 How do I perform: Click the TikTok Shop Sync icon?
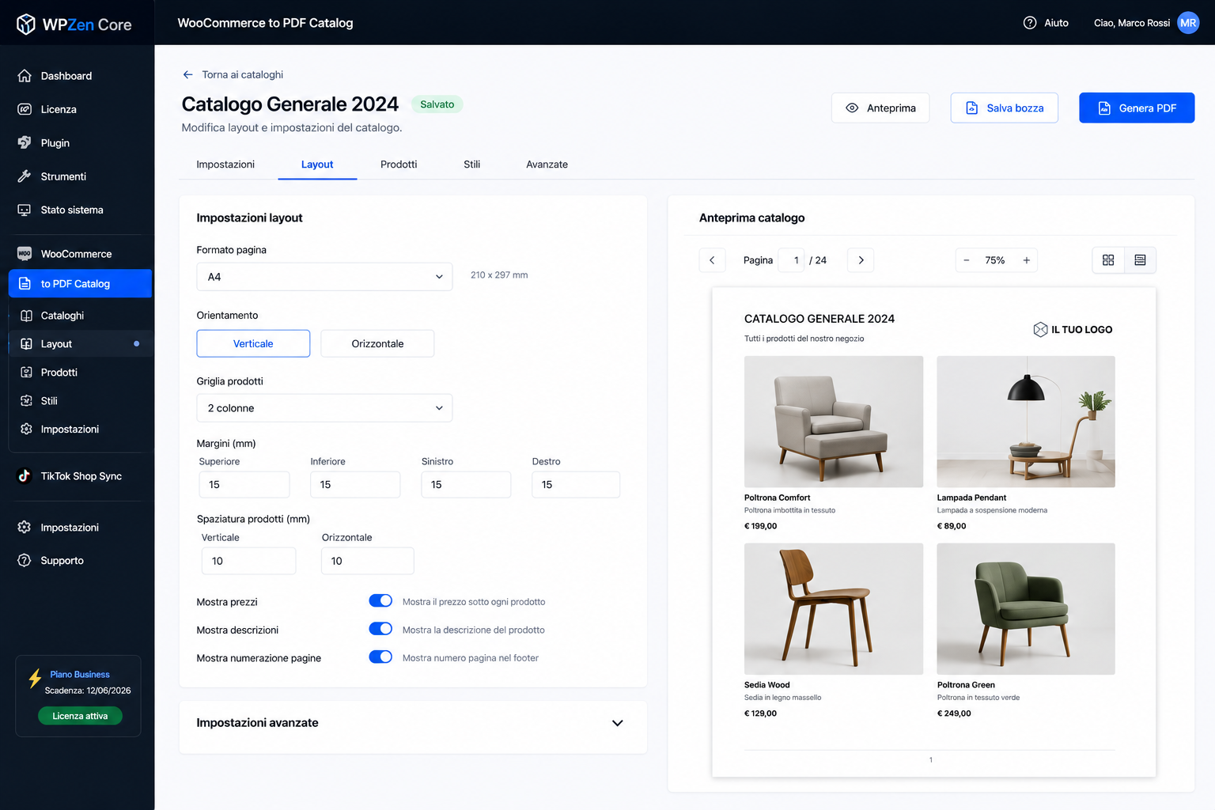(x=25, y=475)
